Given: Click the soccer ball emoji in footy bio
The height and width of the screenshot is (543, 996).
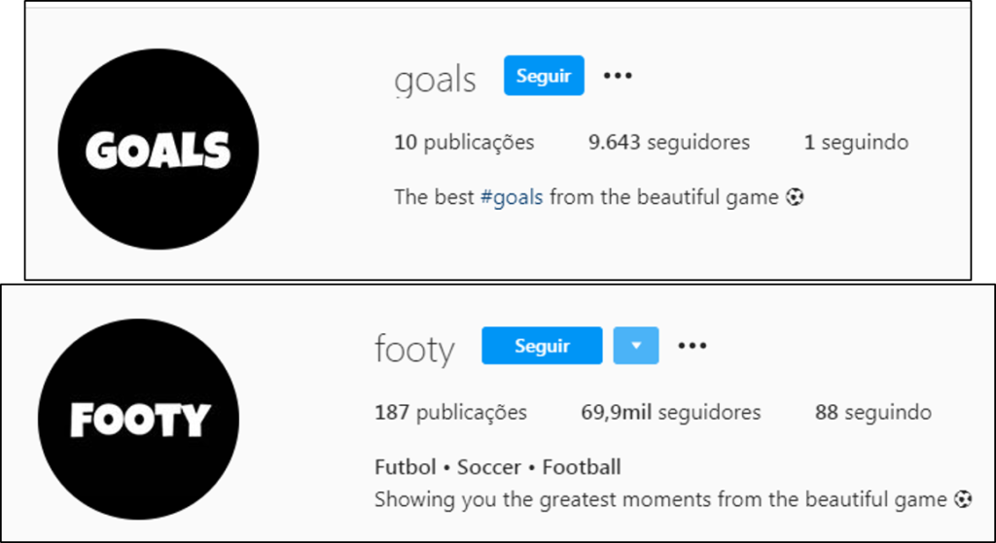Looking at the screenshot, I should pos(962,499).
